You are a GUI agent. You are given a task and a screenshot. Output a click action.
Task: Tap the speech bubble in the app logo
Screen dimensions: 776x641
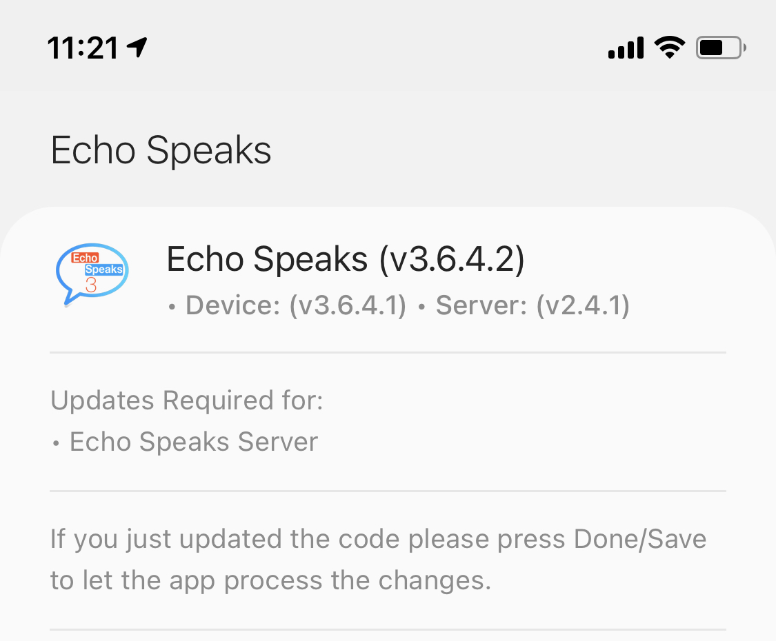tap(92, 272)
